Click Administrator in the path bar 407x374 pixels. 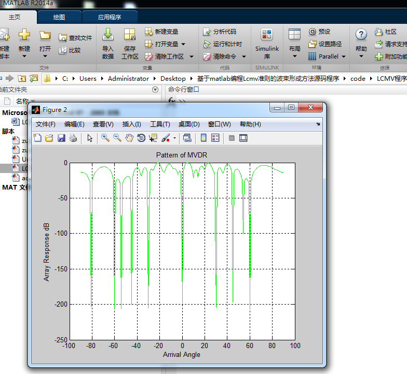tap(128, 79)
